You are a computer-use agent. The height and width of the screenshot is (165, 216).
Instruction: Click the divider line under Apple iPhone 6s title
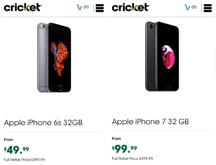coord(54,131)
